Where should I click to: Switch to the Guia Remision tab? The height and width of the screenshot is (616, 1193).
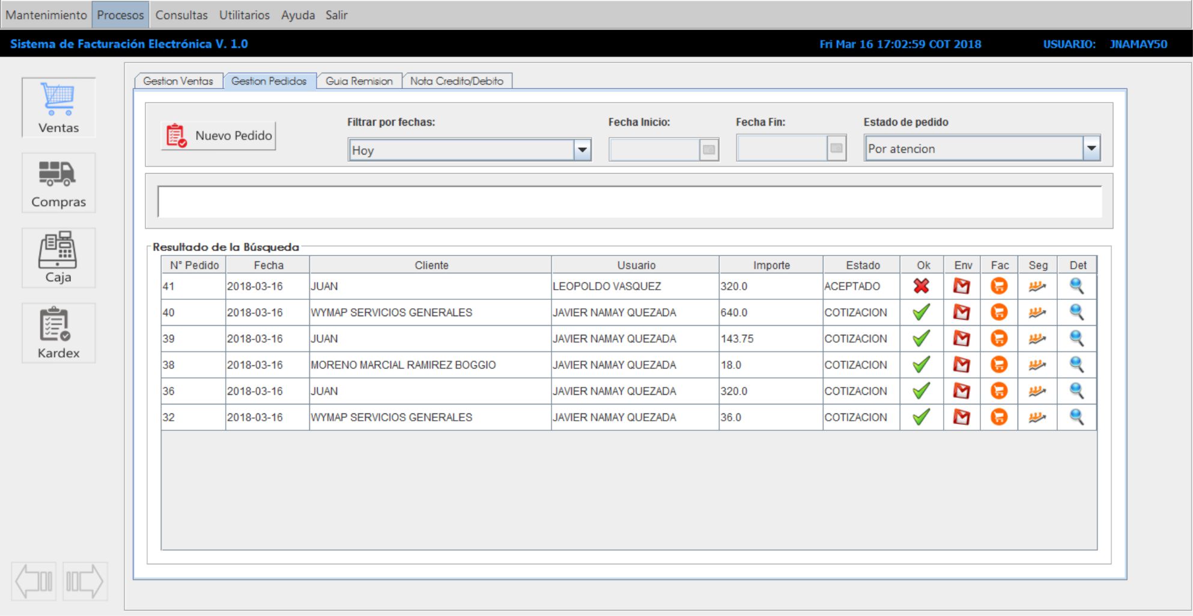pyautogui.click(x=359, y=81)
